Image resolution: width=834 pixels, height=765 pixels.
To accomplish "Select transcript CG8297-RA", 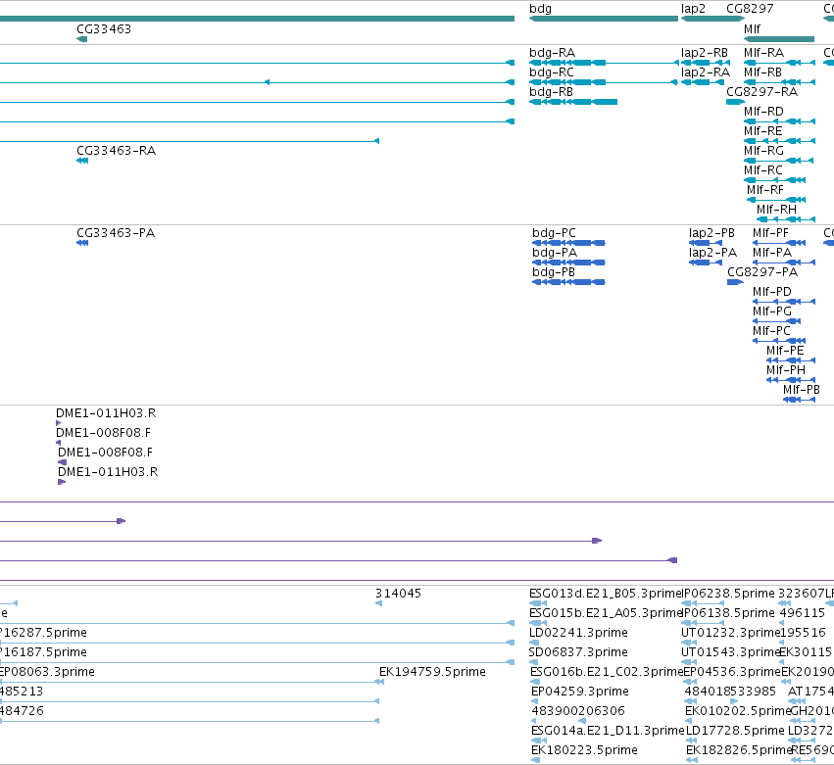I will 736,102.
